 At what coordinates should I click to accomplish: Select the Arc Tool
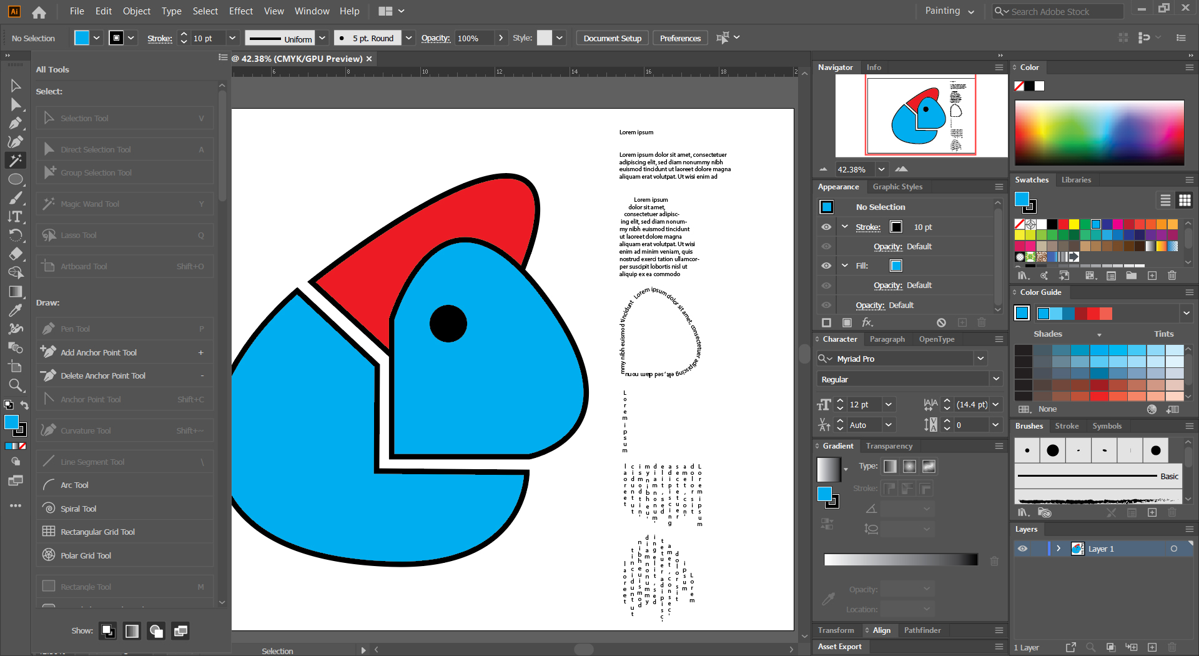[74, 485]
